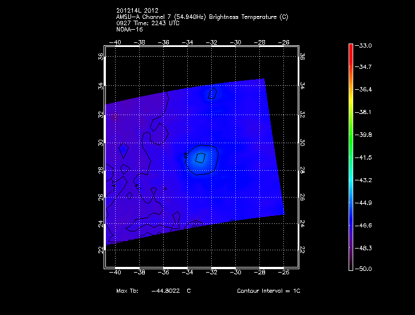The image size is (415, 315).
Task: Click the Time: 2243 UTC text
Action: click(x=162, y=23)
